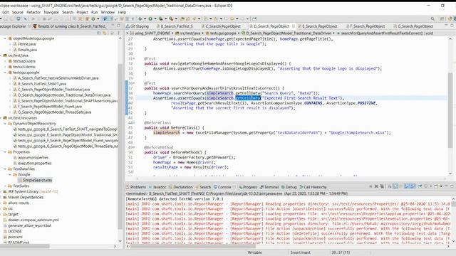Screen dimensions: 456x256
Task: Collapse the fold marker at line 31
Action: click(133, 58)
